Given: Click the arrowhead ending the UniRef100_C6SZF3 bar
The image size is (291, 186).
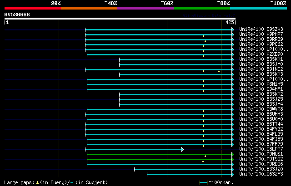Looking at the screenshot, I should (x=233, y=174).
